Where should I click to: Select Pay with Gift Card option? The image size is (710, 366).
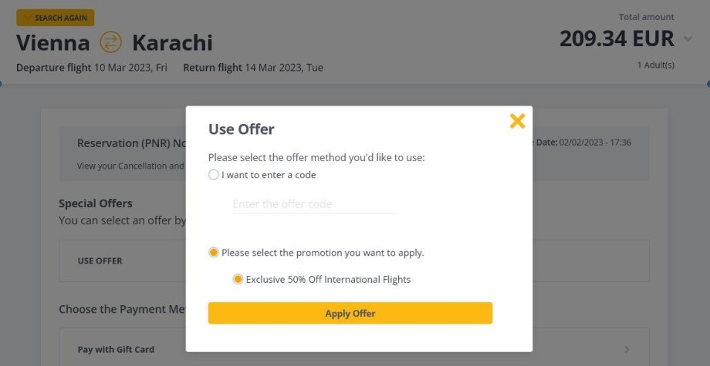116,349
